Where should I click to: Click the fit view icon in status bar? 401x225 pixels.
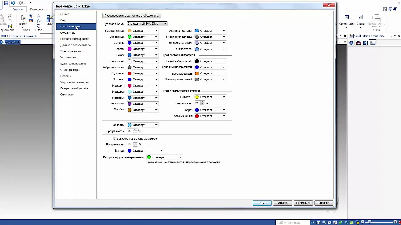coord(330,222)
